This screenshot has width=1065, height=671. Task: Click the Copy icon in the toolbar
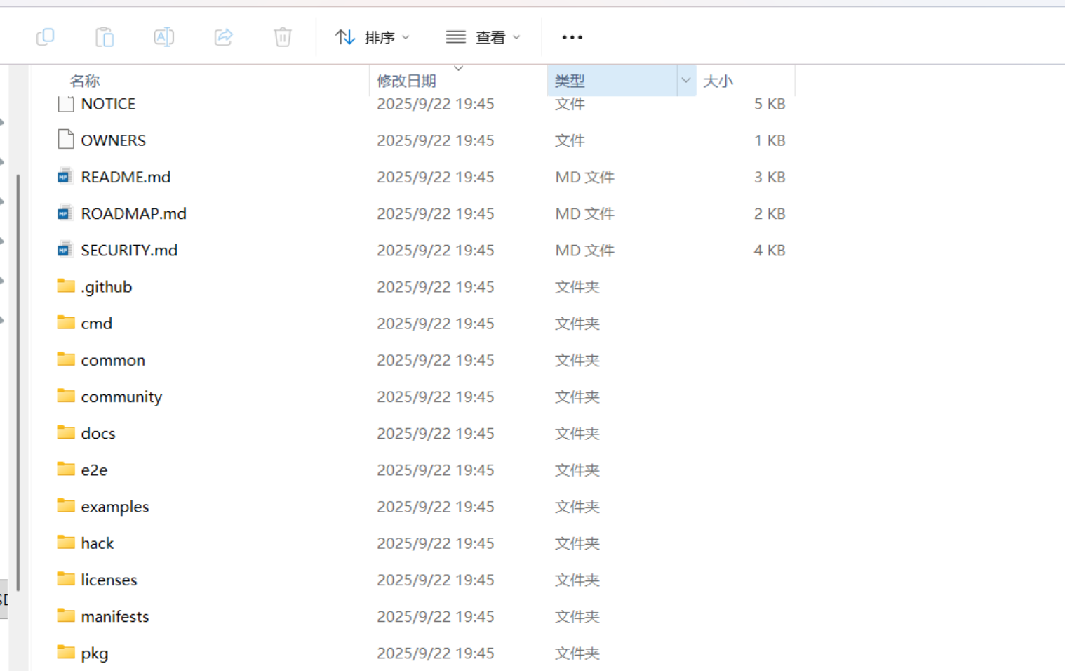click(45, 36)
